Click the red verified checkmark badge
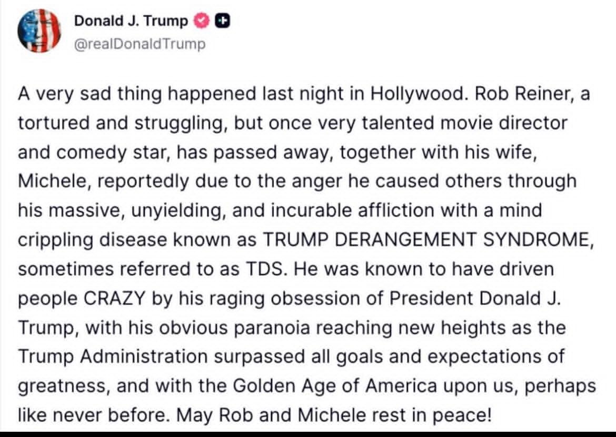The image size is (616, 437). 202,21
